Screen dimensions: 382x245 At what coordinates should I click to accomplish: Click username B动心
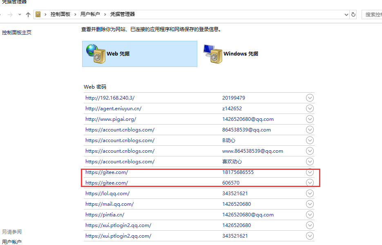click(229, 140)
